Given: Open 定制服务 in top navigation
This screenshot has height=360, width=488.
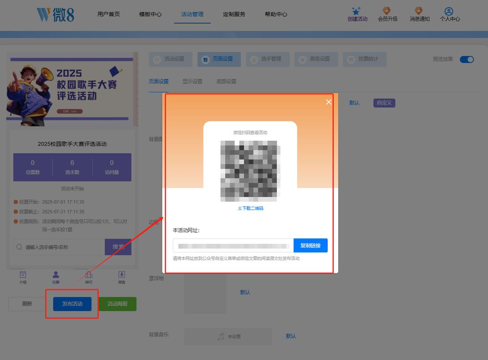Looking at the screenshot, I should (234, 14).
